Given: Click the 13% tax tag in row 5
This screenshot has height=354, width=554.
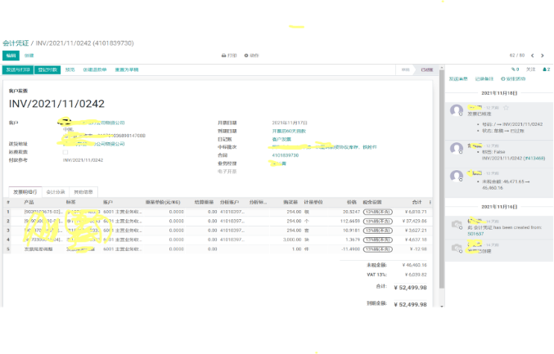Looking at the screenshot, I should pos(378,249).
